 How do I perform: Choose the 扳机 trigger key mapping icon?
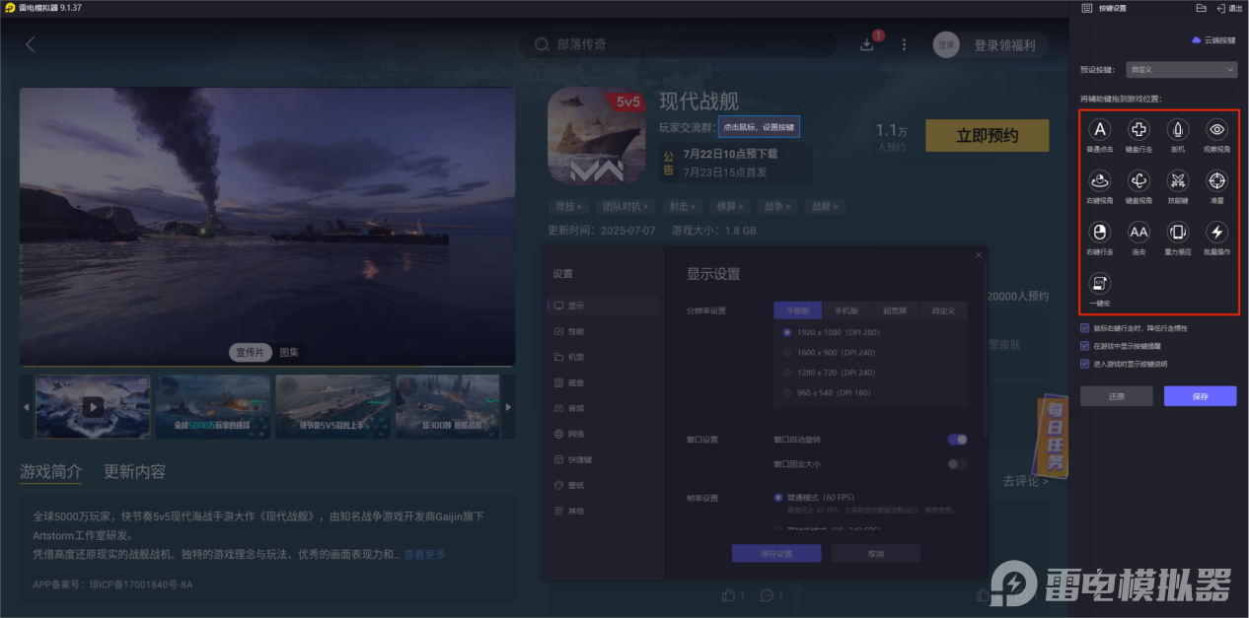point(1177,129)
